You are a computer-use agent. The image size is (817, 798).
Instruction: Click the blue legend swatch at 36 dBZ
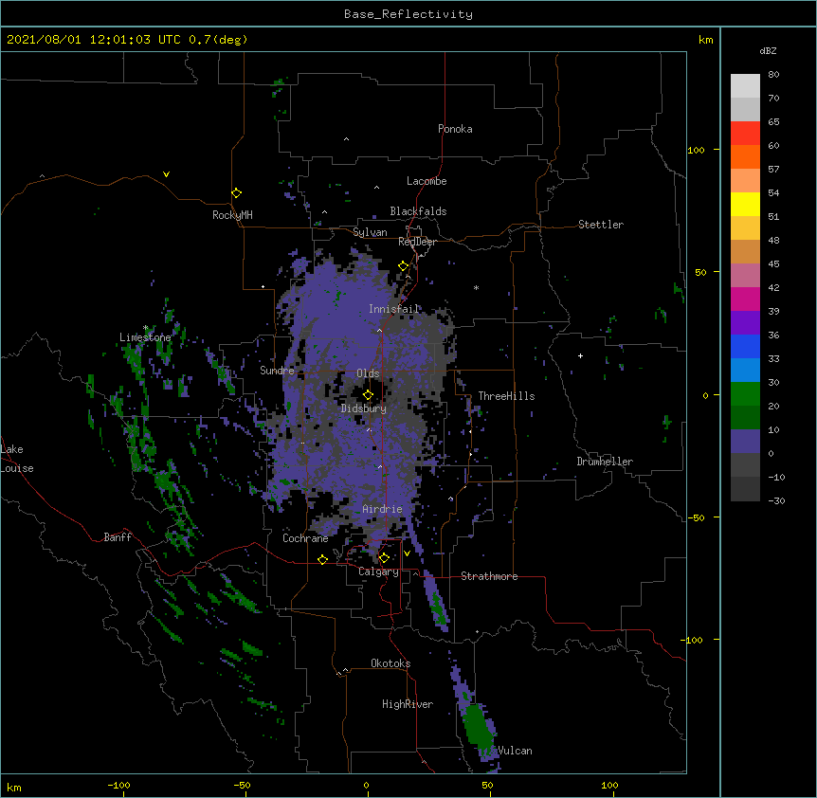(x=745, y=346)
